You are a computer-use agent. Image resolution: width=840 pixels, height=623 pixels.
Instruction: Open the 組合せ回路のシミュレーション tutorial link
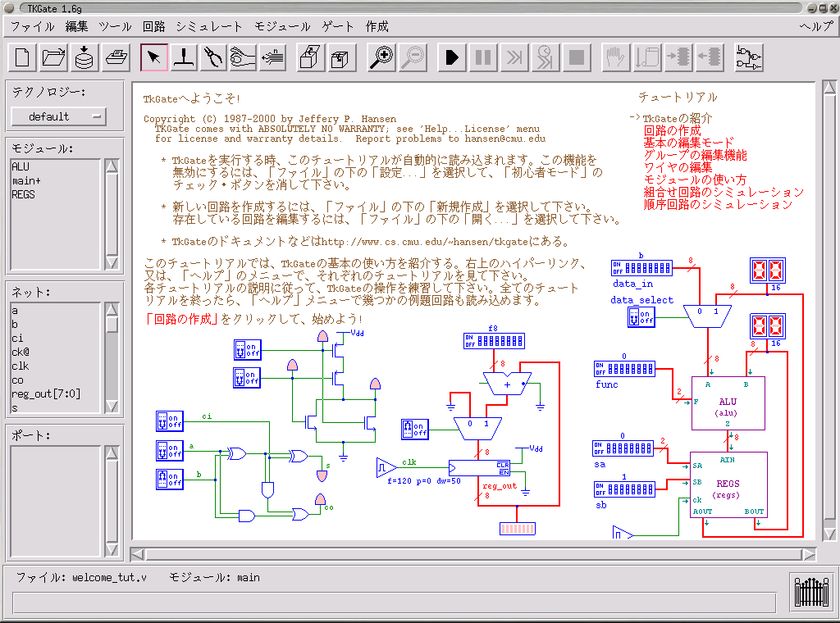coord(724,192)
